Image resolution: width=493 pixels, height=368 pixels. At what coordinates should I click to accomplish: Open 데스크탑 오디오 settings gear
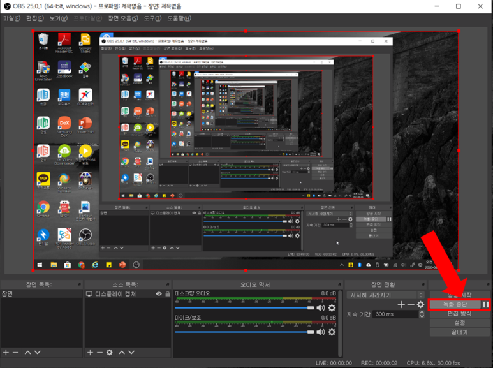(x=332, y=307)
